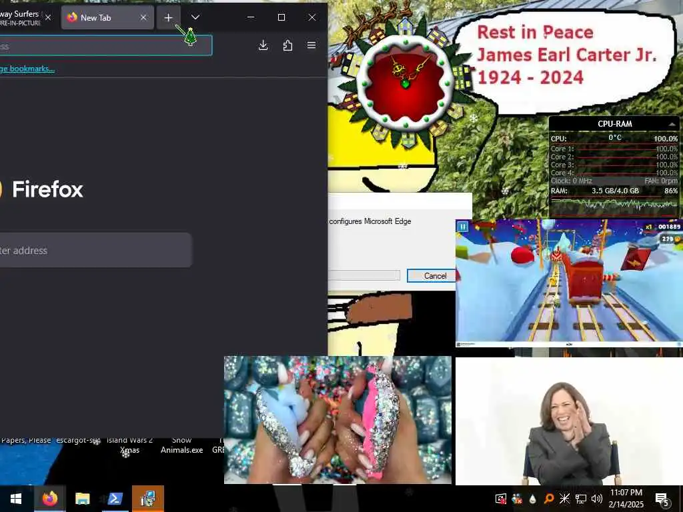Click the configures Microsoft Edge dialog text
Image resolution: width=683 pixels, height=512 pixels.
[370, 221]
